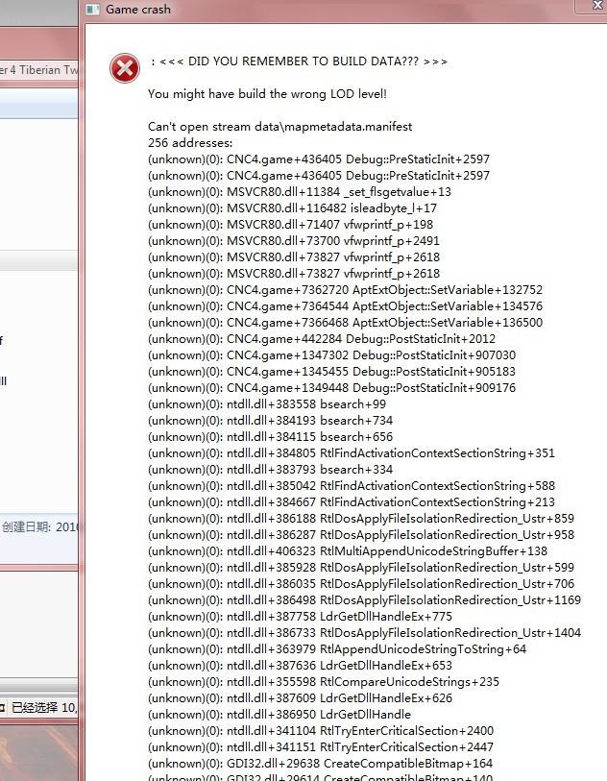
Task: Select the ntdll.dll+355598 RtlCompareUnicodeStrings+235 line
Action: coord(323,682)
